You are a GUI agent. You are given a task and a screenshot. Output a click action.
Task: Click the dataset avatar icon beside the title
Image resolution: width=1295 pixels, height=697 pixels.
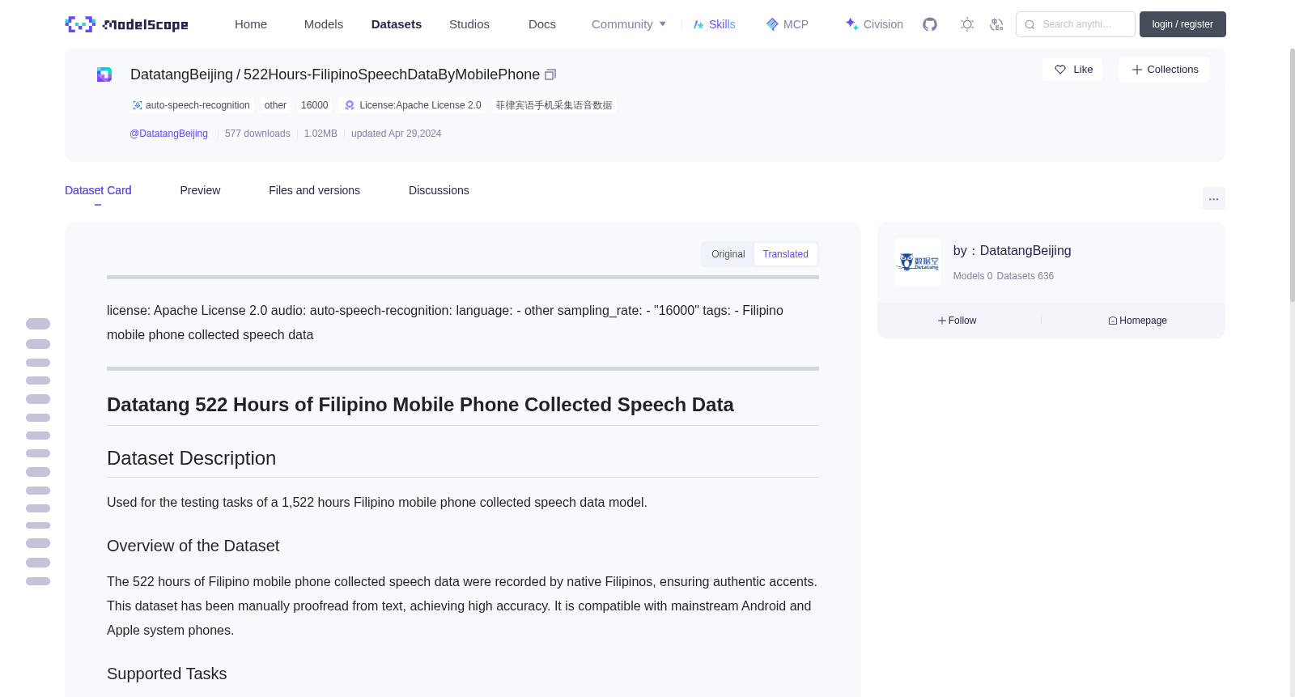coord(104,74)
